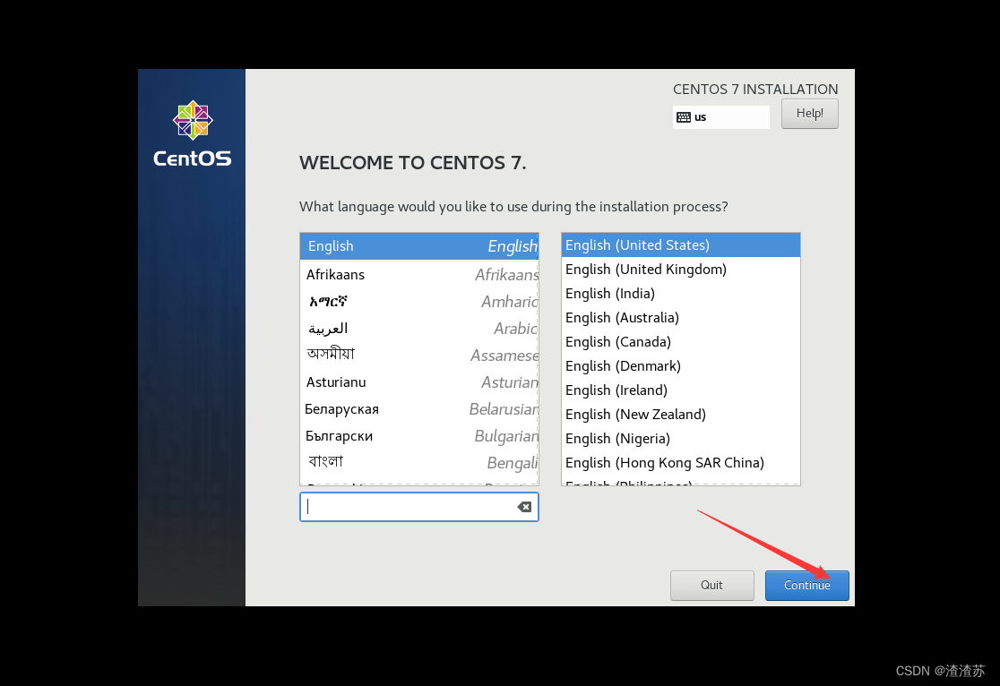The height and width of the screenshot is (686, 1000).
Task: Select the Assamese language row
Action: tap(419, 356)
